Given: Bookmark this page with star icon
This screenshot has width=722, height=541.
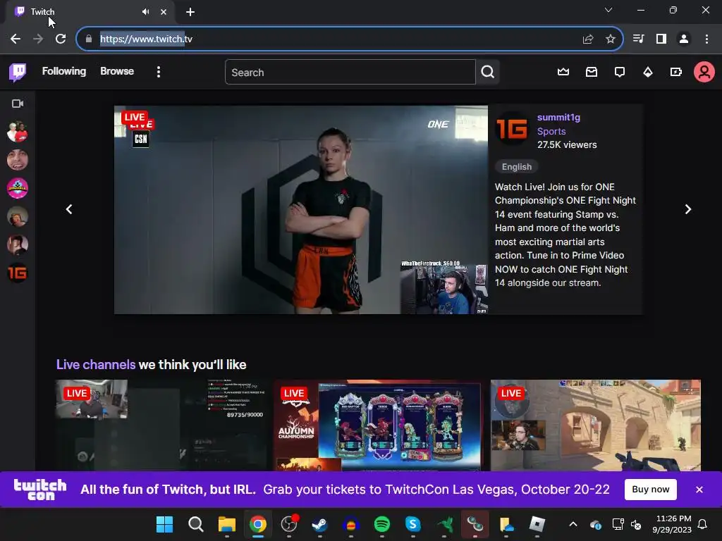Looking at the screenshot, I should [x=611, y=39].
